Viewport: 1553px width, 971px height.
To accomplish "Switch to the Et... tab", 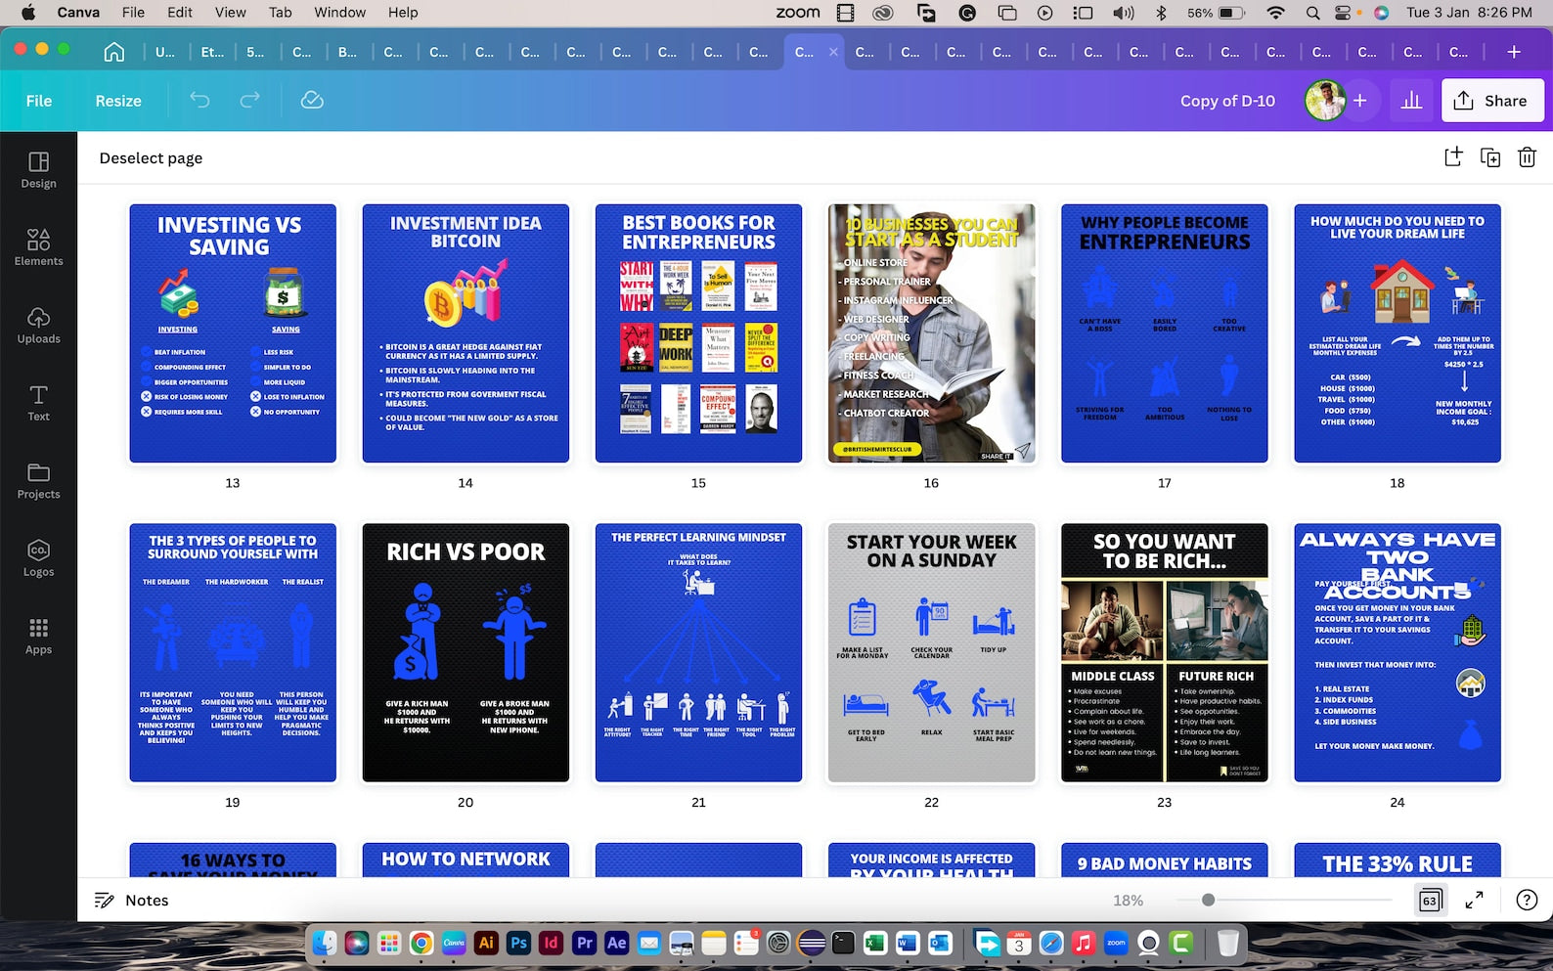I will [x=212, y=52].
